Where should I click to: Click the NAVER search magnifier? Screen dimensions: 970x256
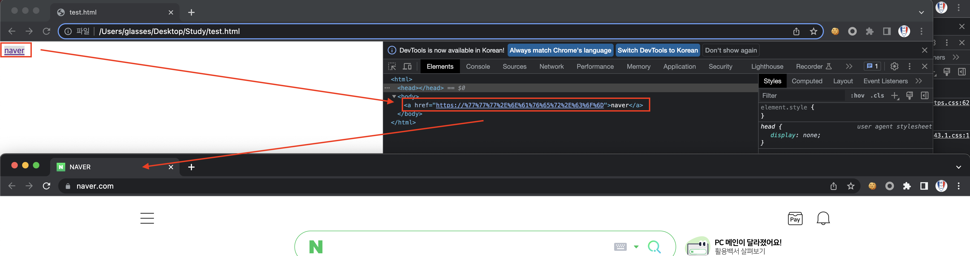(x=655, y=247)
